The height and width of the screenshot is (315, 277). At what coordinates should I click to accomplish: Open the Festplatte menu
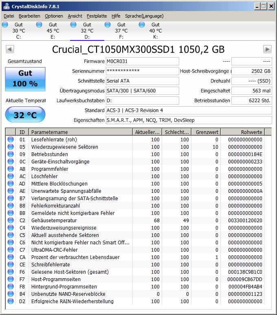click(x=97, y=16)
